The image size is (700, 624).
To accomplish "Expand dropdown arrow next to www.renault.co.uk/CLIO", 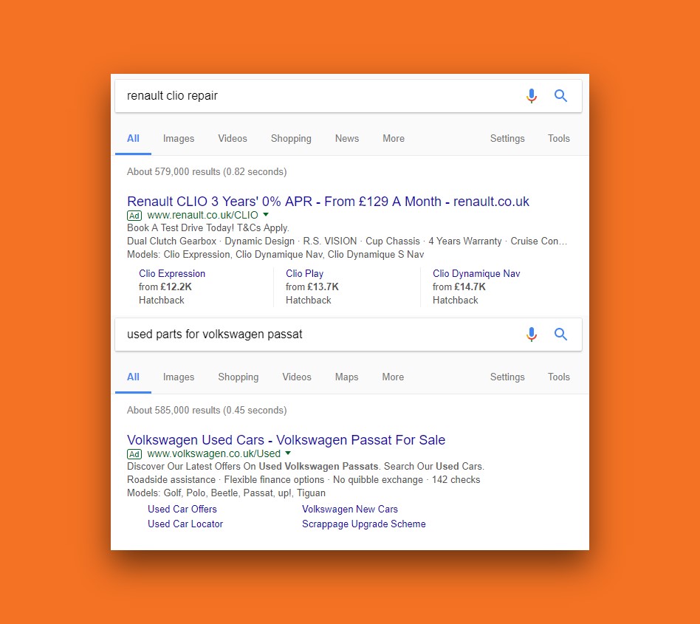I will click(266, 215).
